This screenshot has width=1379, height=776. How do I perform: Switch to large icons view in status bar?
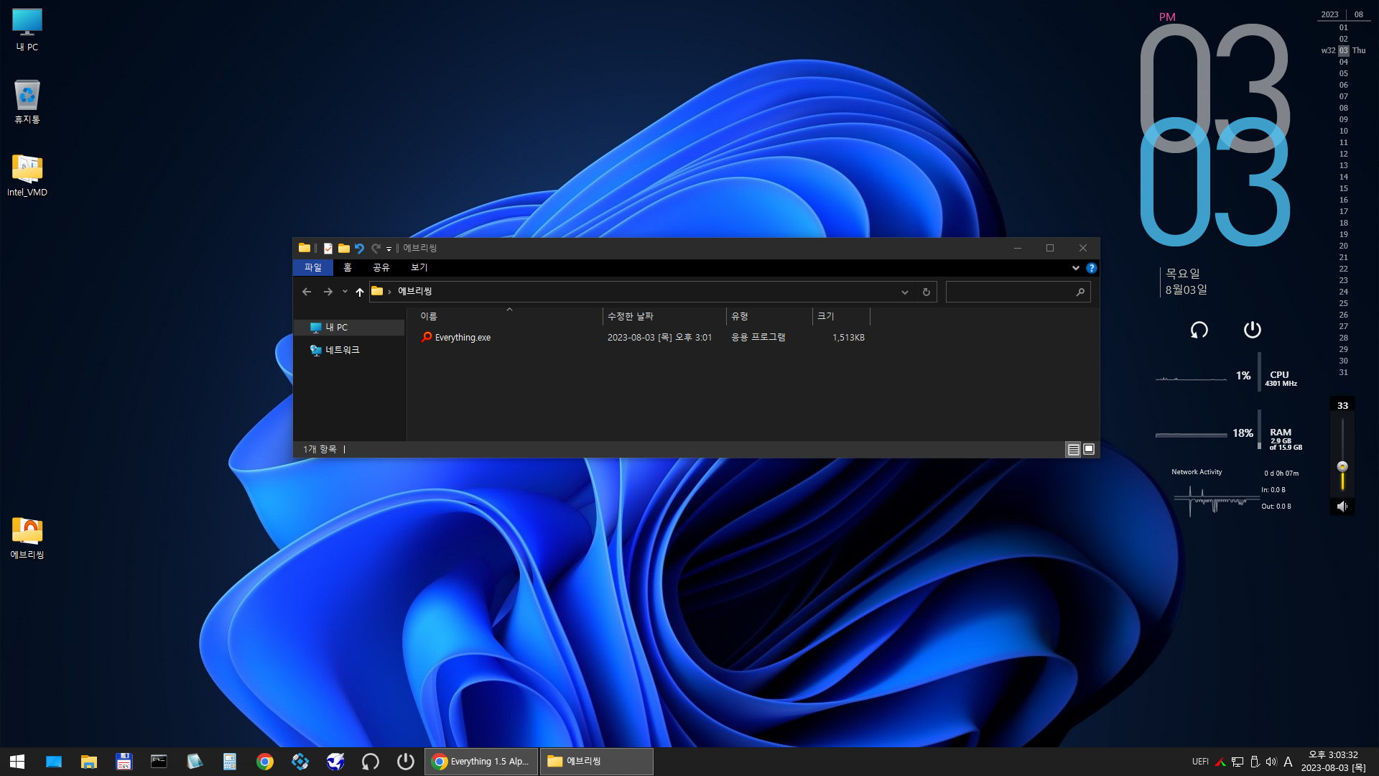[x=1089, y=450]
